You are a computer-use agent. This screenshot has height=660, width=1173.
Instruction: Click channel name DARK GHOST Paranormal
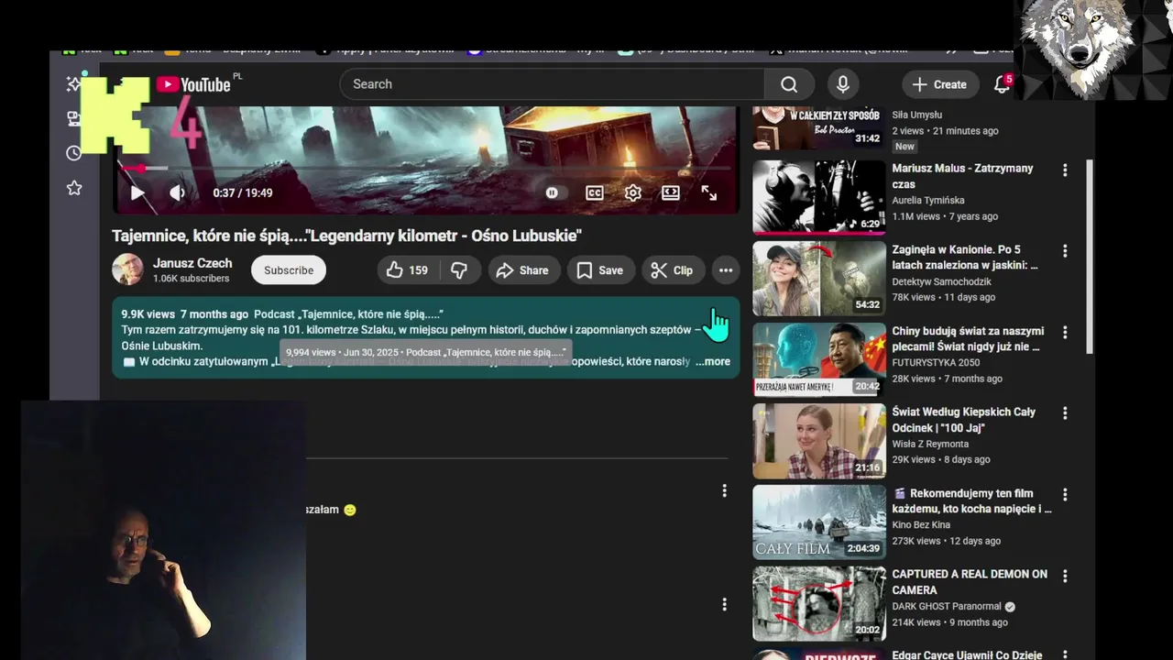click(948, 606)
